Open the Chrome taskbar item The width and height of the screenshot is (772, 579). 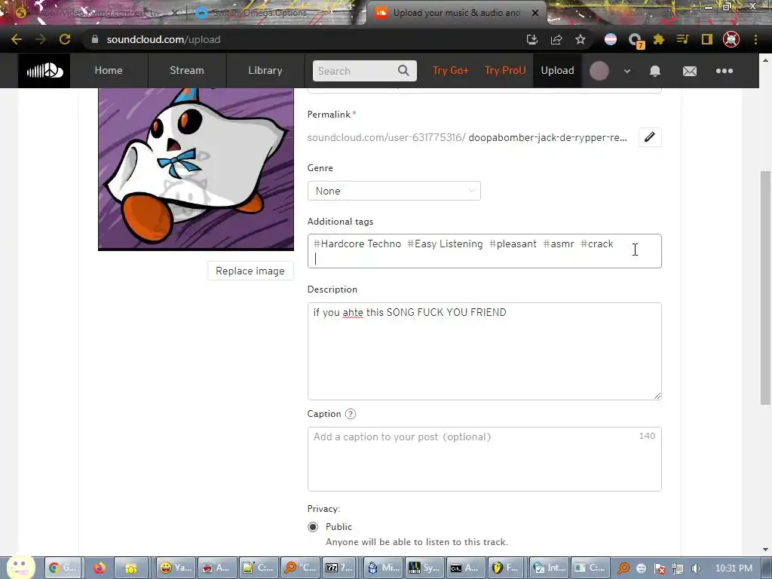pos(63,568)
